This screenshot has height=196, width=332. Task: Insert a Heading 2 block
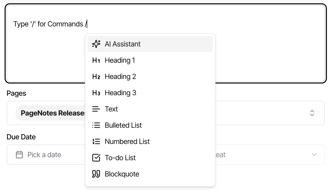tap(120, 77)
